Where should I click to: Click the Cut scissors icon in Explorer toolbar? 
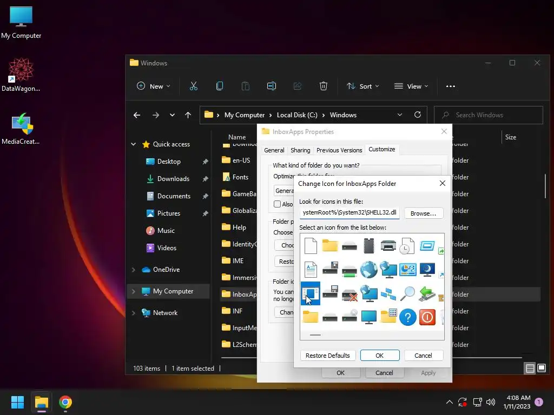[x=194, y=86]
